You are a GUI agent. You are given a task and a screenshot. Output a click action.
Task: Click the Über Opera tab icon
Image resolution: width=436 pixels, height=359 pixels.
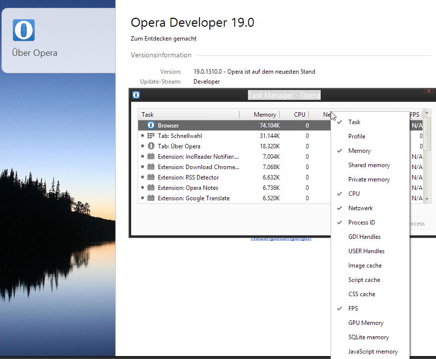click(x=151, y=146)
